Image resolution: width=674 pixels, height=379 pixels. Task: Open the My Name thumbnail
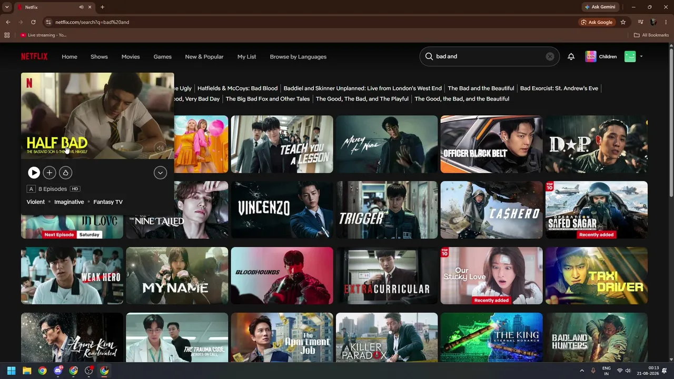177,276
